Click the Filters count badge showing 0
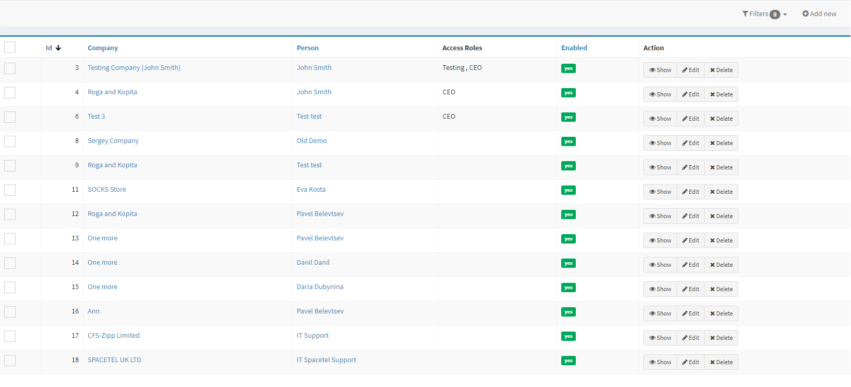 (x=775, y=15)
